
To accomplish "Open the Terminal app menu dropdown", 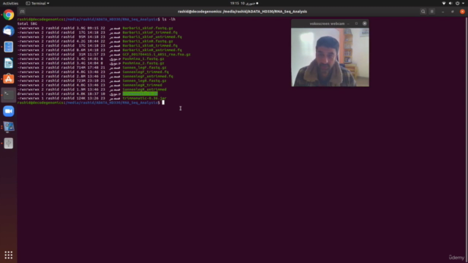I will pyautogui.click(x=37, y=3).
